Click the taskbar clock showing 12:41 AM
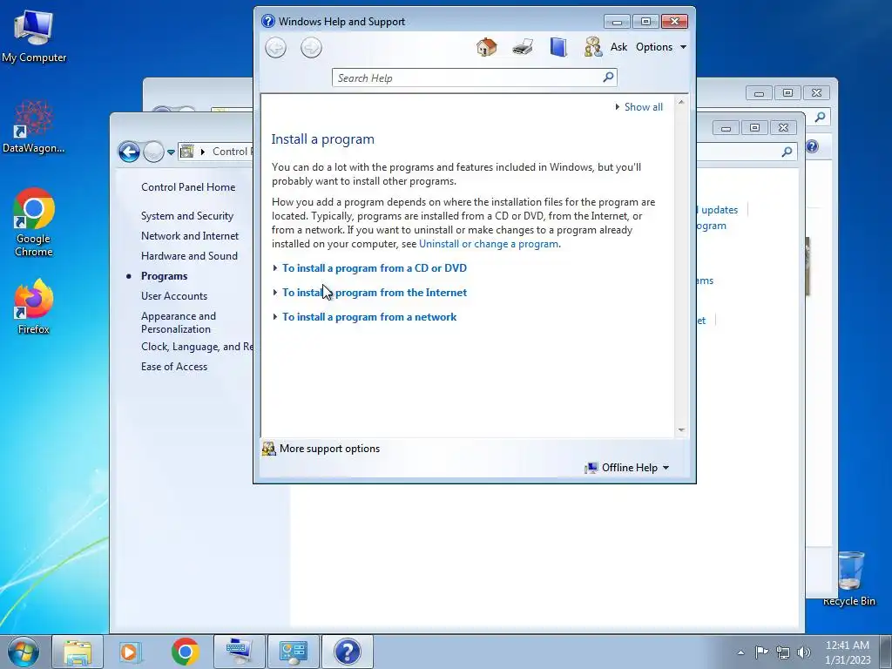The image size is (892, 669). [848, 652]
